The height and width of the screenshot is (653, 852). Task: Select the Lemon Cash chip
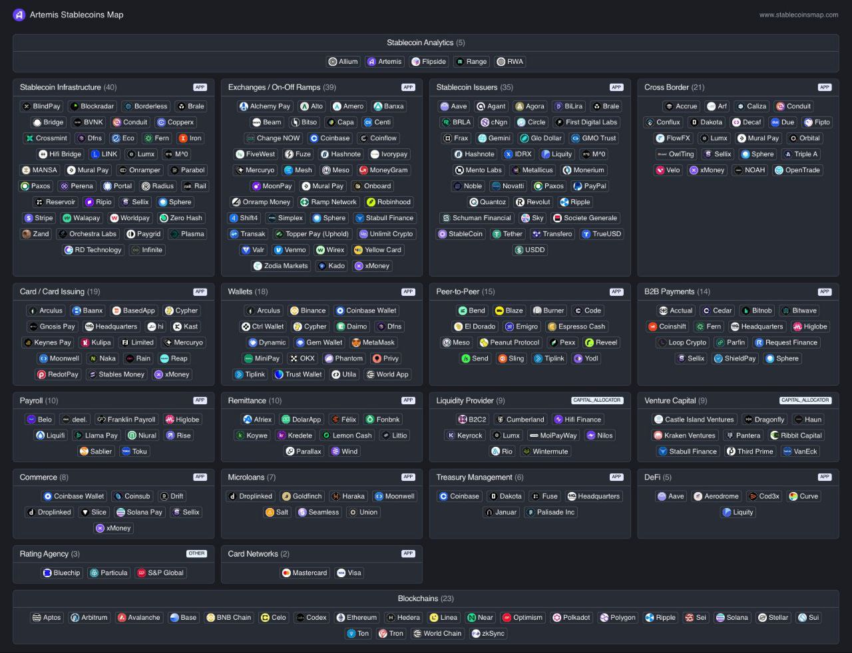(347, 436)
